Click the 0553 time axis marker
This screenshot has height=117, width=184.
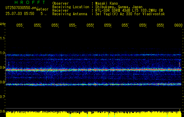coord(55,25)
